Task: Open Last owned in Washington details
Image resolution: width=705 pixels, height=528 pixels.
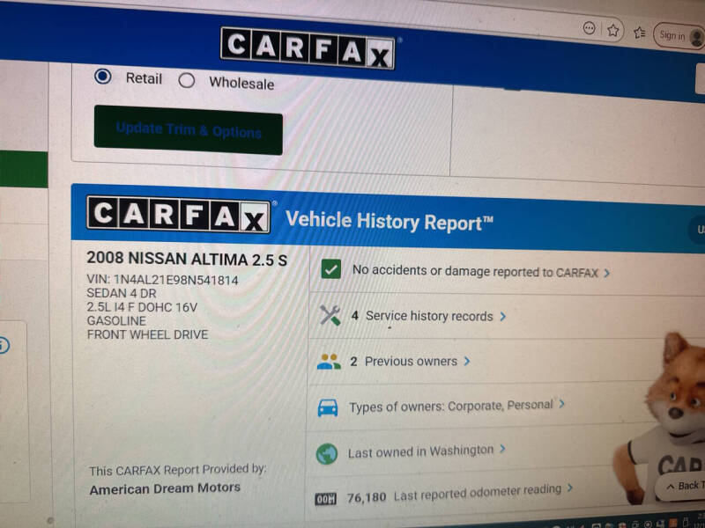Action: tap(423, 451)
